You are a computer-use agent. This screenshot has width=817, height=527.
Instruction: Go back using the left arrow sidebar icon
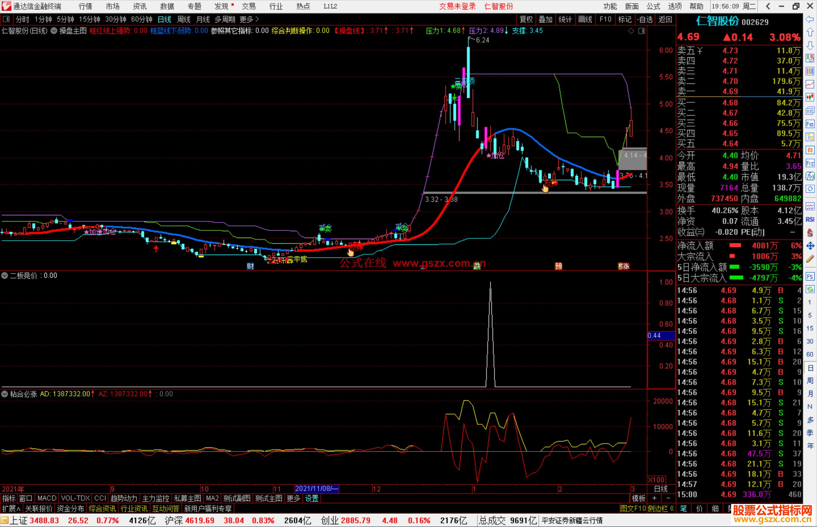[810, 19]
